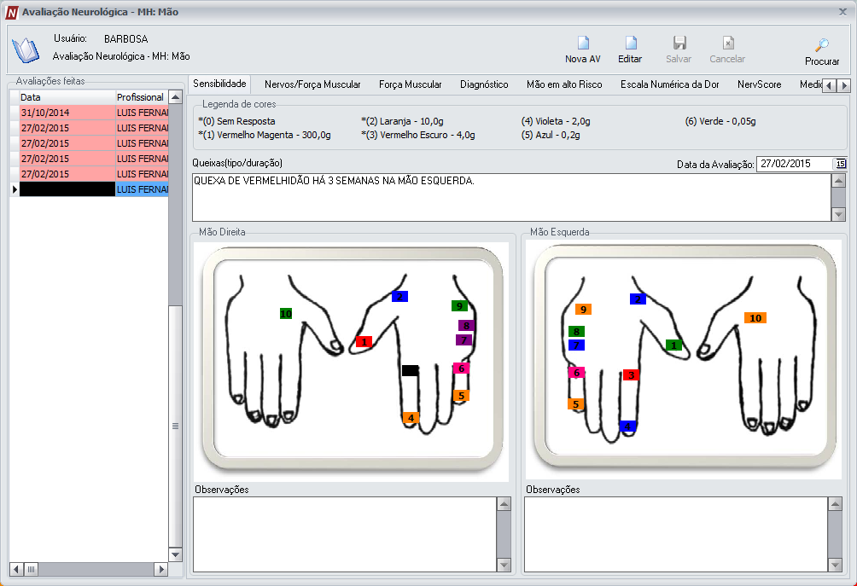Click the Observações box under Mão Esquerda
Viewport: 857px width, 586px height.
coord(676,534)
